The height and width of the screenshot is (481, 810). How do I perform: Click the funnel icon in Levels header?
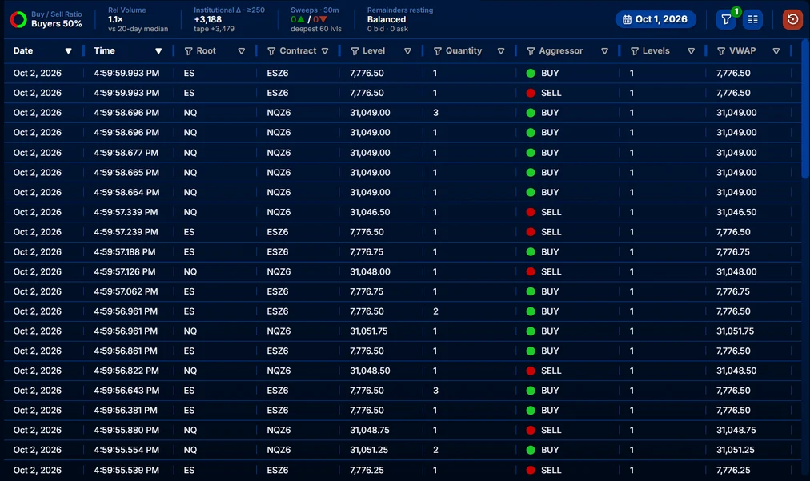(635, 51)
